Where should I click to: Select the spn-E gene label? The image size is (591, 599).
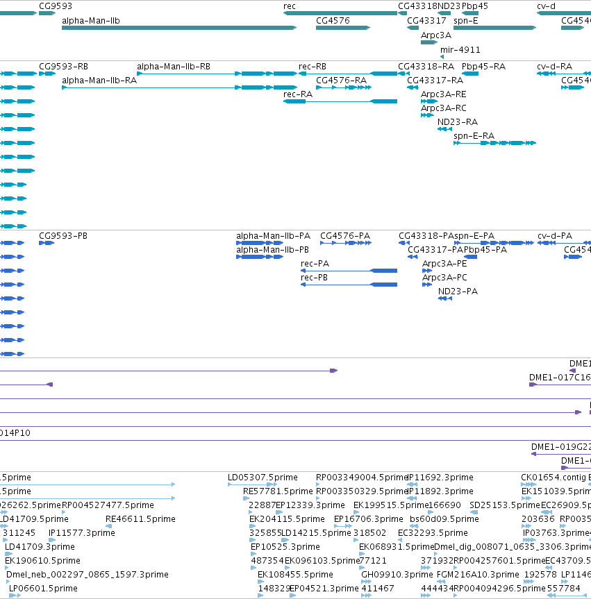pyautogui.click(x=465, y=21)
